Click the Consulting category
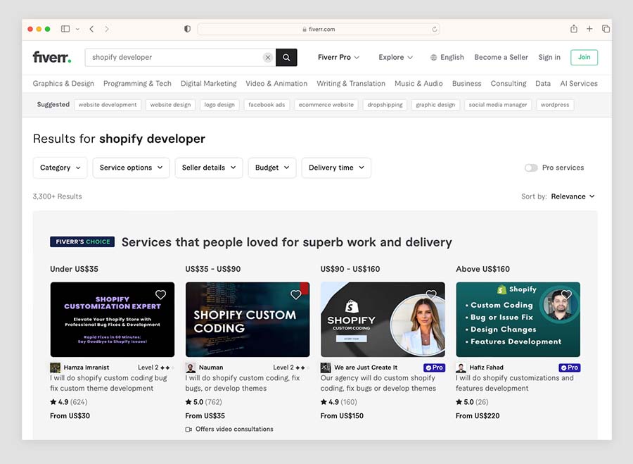Viewport: 633px width, 464px height. coord(509,84)
